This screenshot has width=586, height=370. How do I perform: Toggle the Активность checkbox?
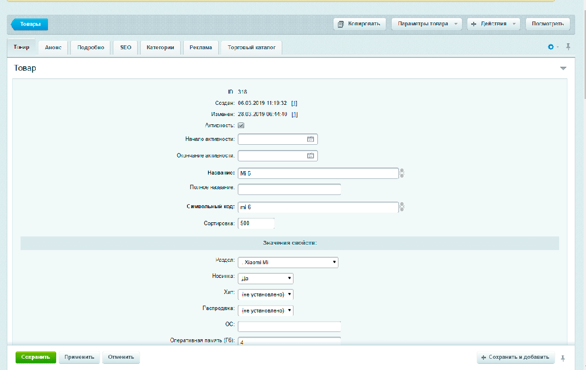[x=241, y=125]
